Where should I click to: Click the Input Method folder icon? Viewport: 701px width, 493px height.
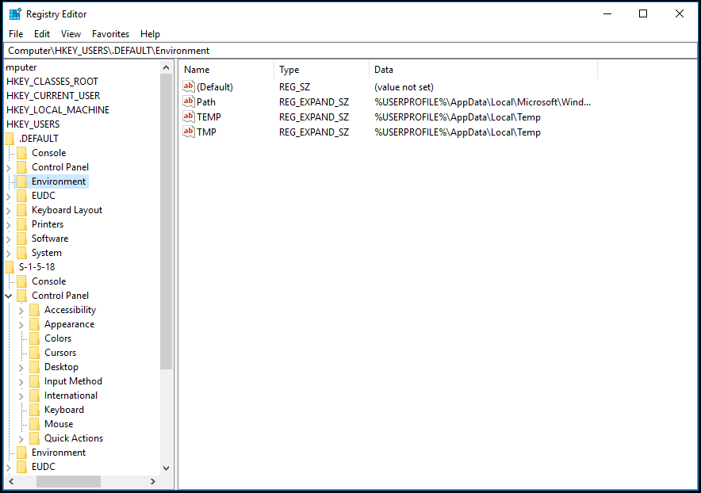click(34, 382)
